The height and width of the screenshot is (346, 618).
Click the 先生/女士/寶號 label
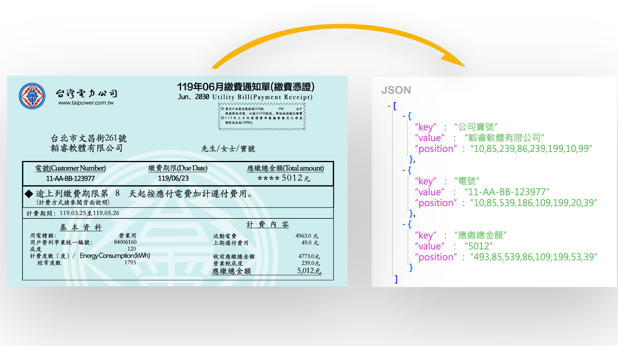coord(228,149)
